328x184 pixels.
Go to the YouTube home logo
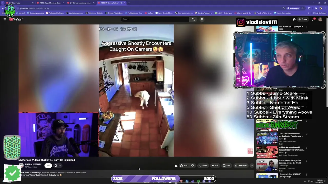[16, 19]
